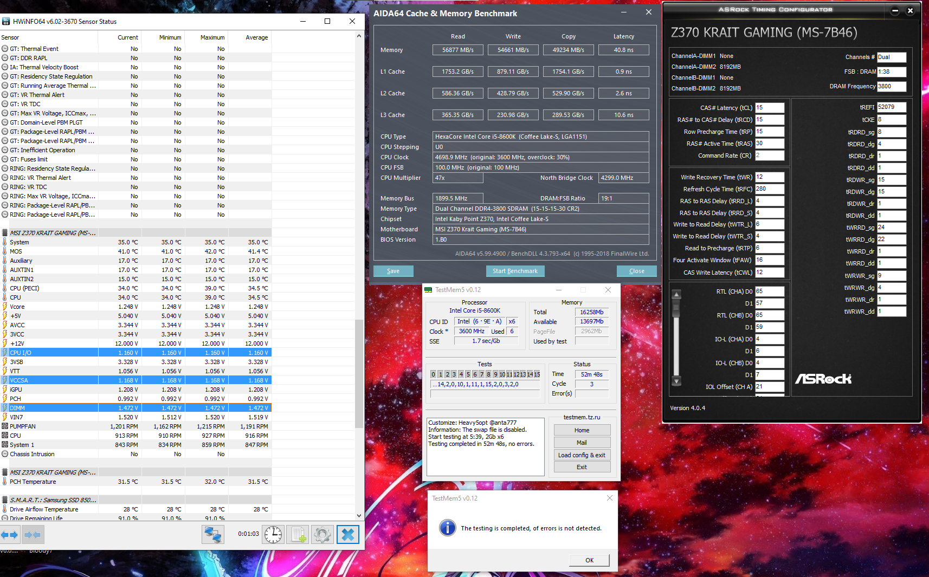Screen dimensions: 929x577
Task: Click the L3 Cache Write value 230.98 GB/s
Action: coord(513,115)
